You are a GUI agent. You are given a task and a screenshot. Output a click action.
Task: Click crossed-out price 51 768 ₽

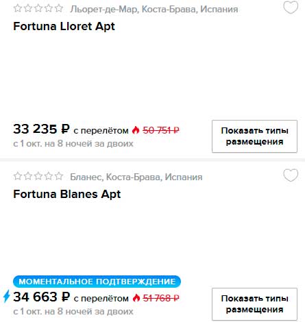tap(161, 298)
